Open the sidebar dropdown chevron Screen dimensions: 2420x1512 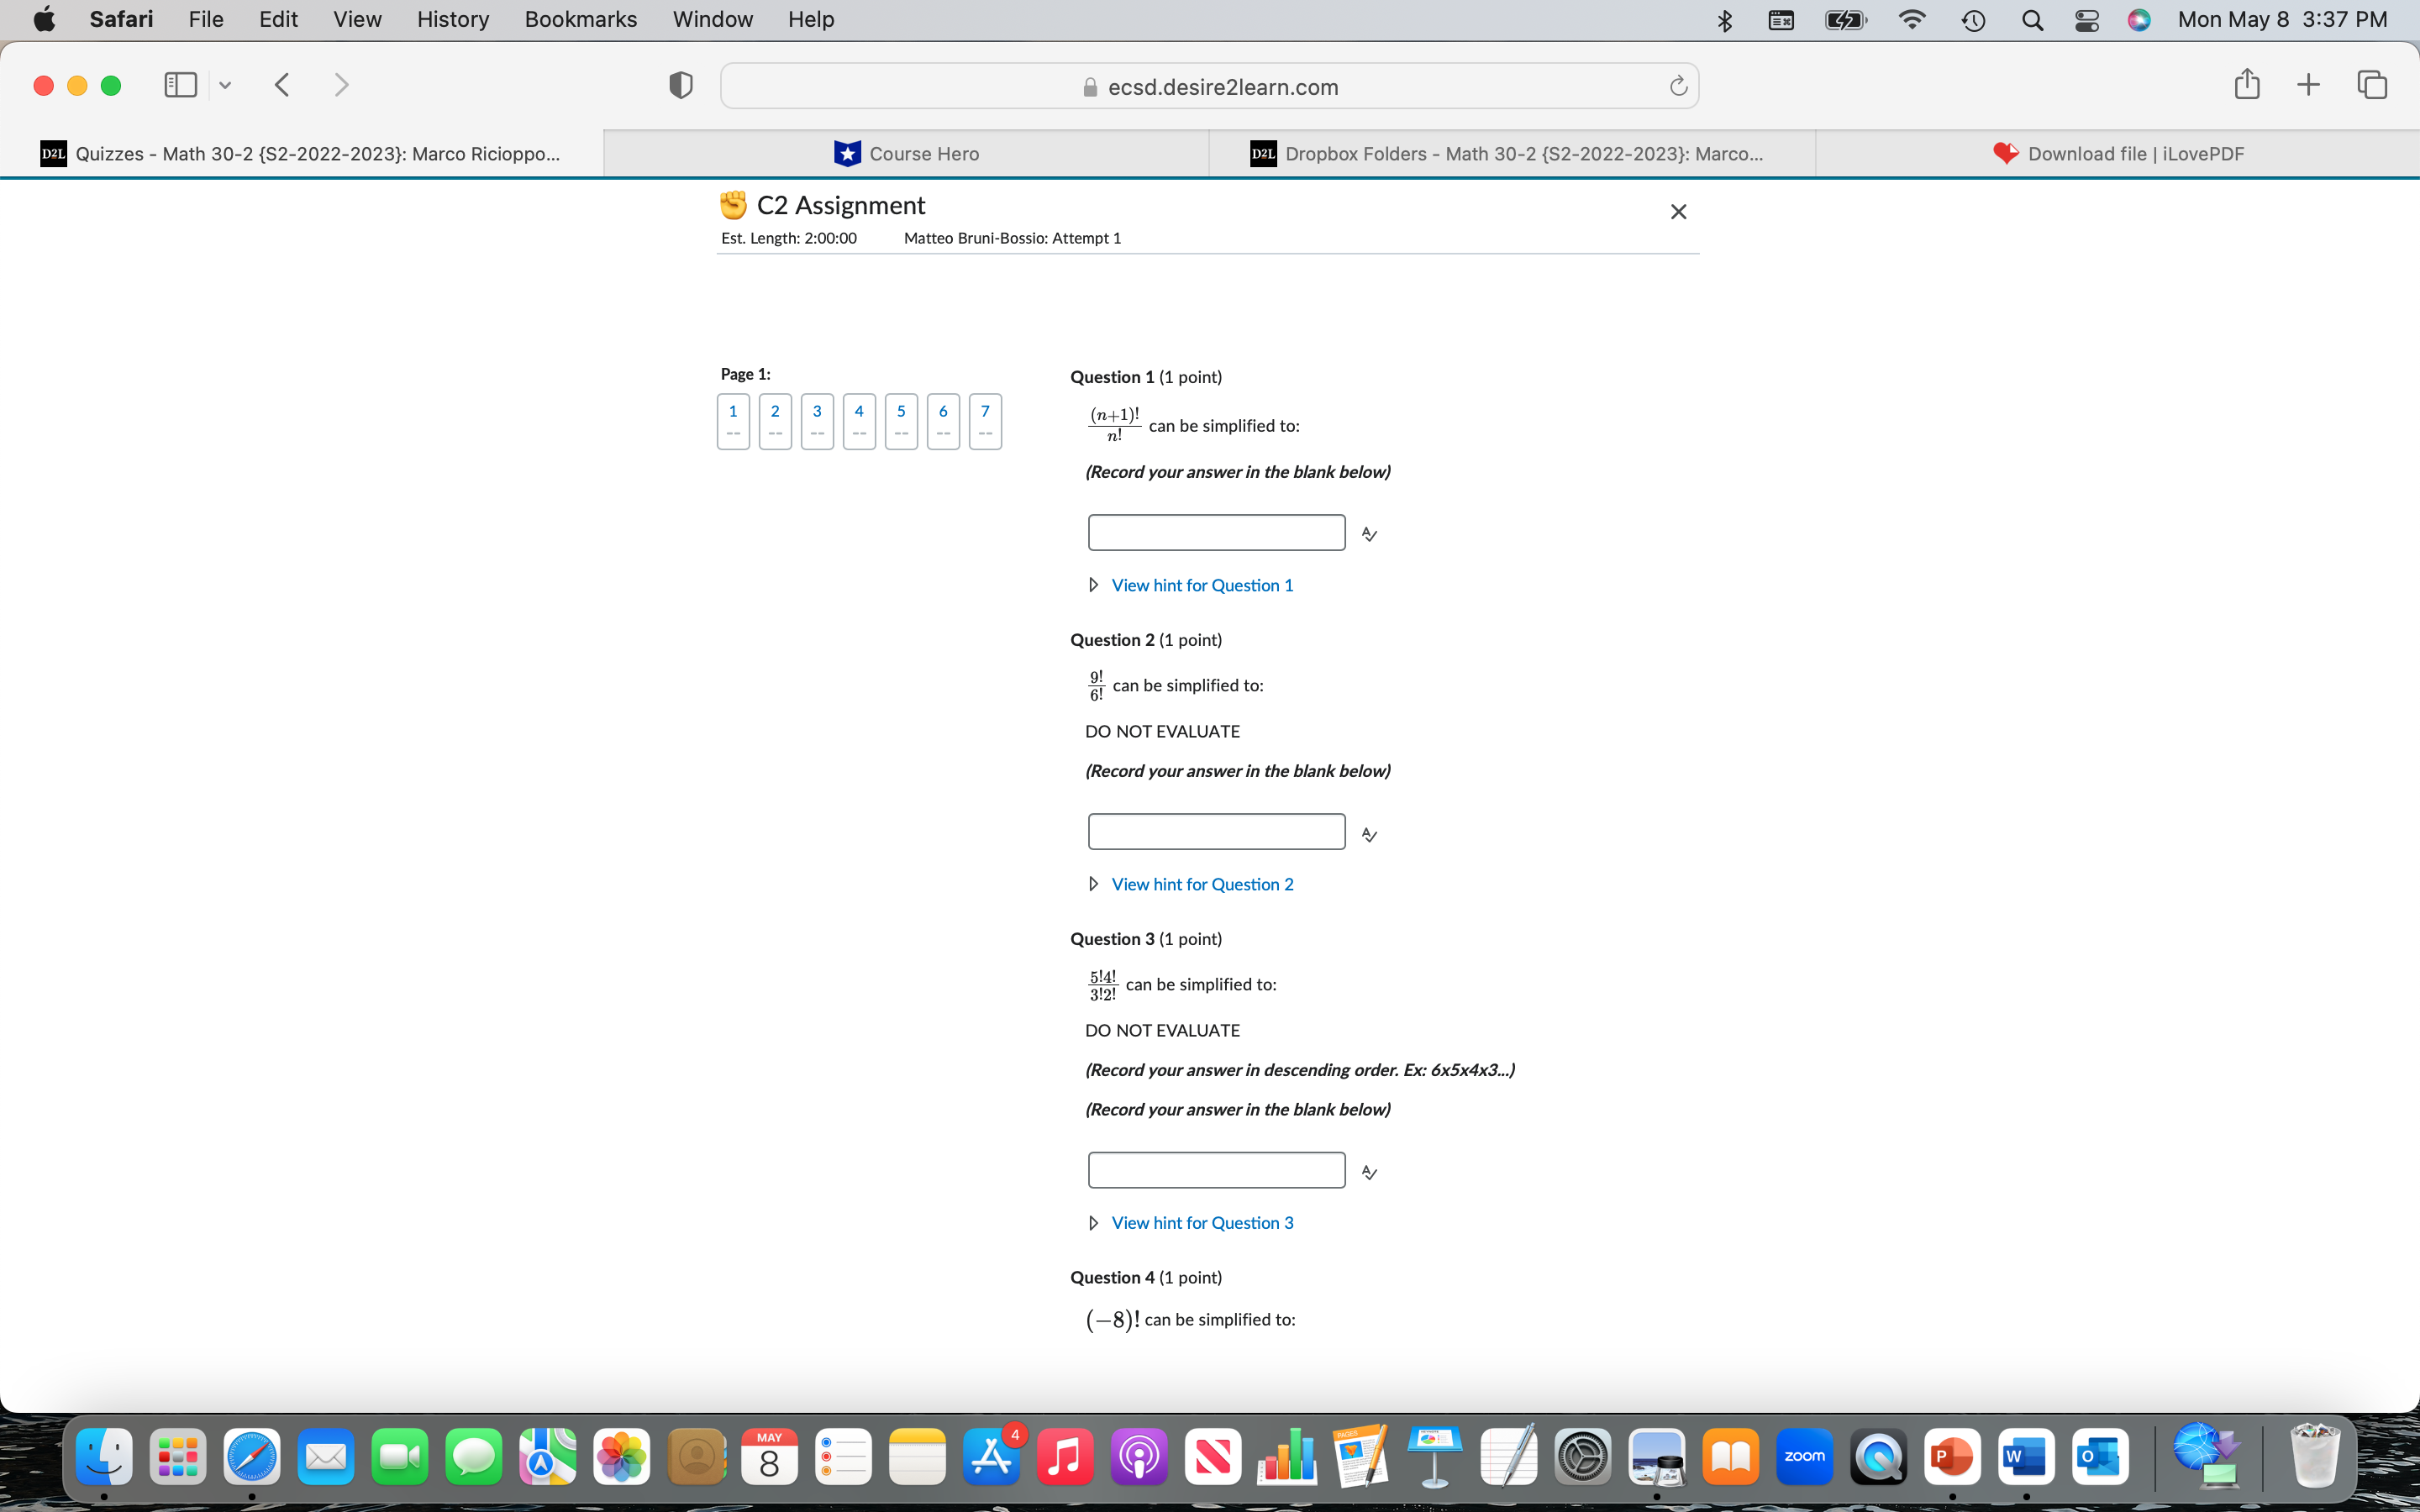(225, 85)
